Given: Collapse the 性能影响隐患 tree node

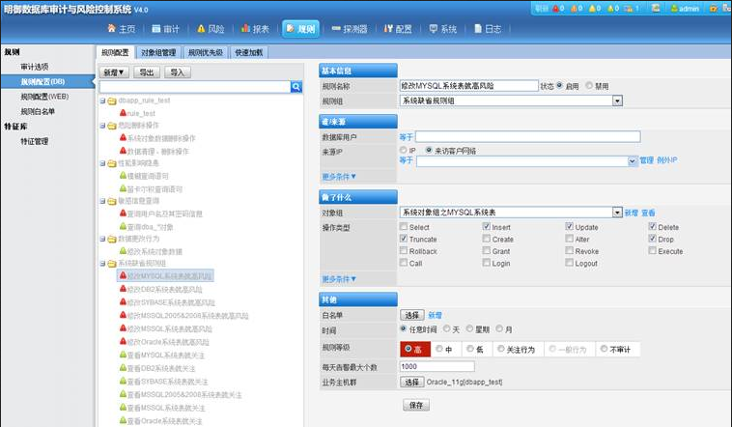Looking at the screenshot, I should (x=102, y=163).
